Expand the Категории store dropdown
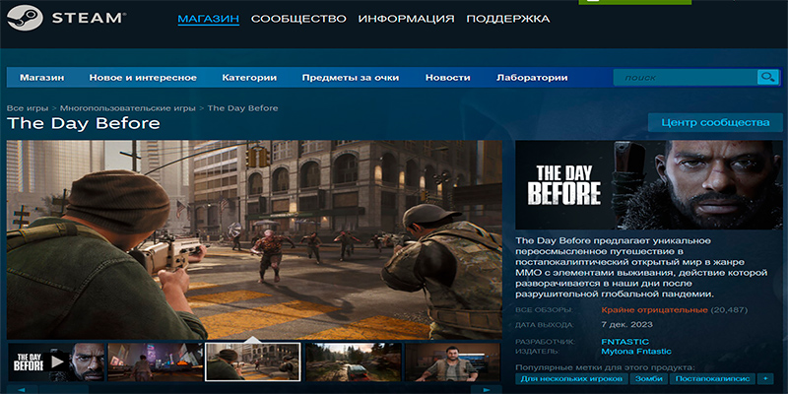Screen dimensions: 788x394 click(x=249, y=78)
